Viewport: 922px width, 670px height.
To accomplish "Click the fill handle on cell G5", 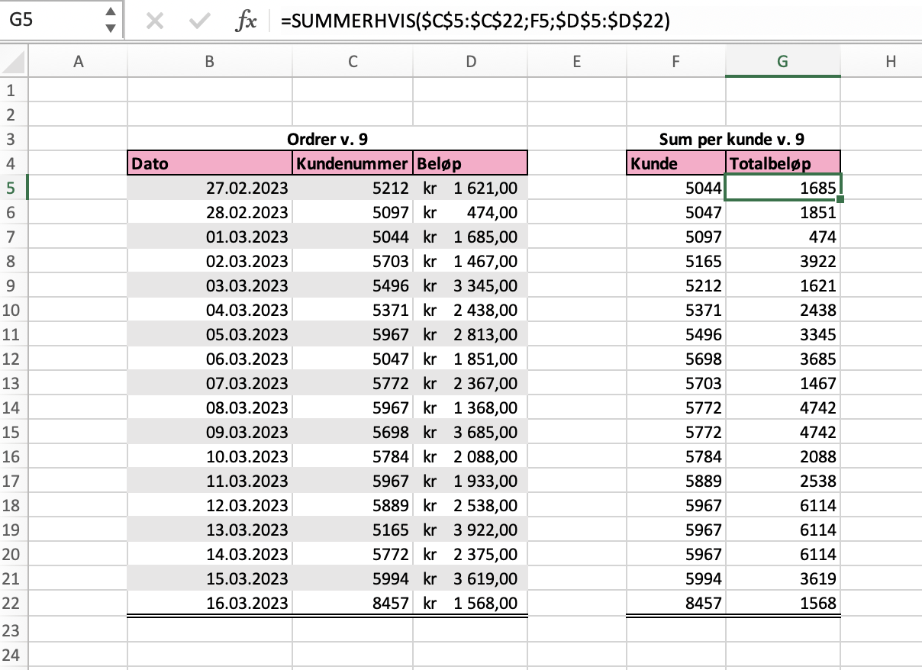I will [840, 200].
